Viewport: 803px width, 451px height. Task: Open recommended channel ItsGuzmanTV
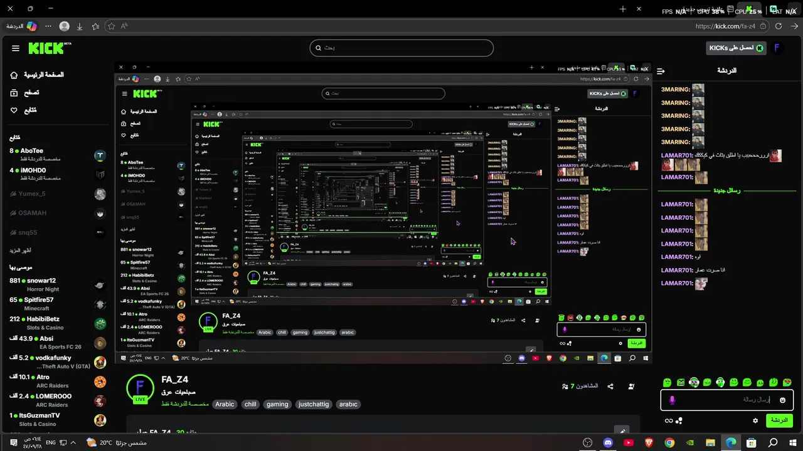(58, 420)
